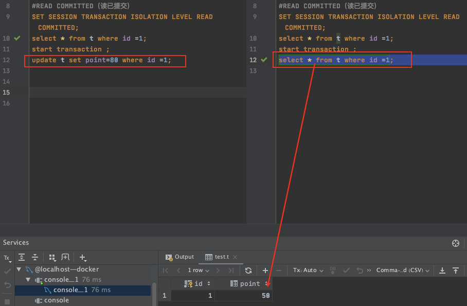Click the rollback arrow in result toolbar
The width and height of the screenshot is (467, 306).
pyautogui.click(x=360, y=270)
